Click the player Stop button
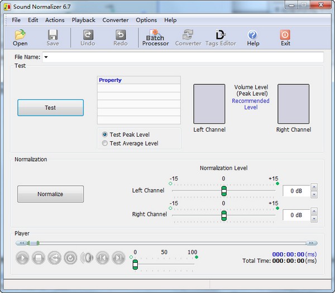Image resolution: width=335 pixels, height=293 pixels. [39, 258]
